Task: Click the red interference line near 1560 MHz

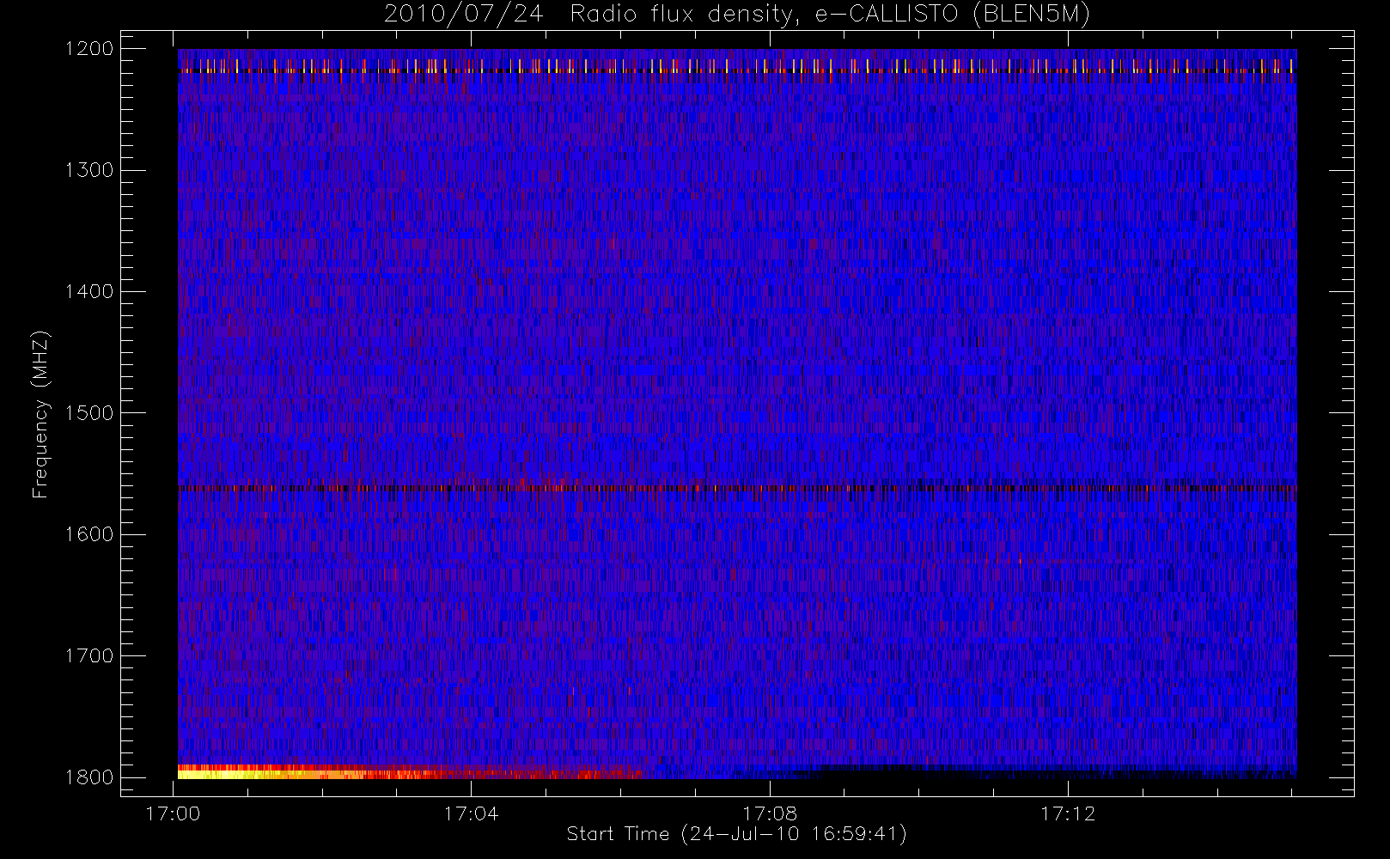Action: [x=737, y=488]
